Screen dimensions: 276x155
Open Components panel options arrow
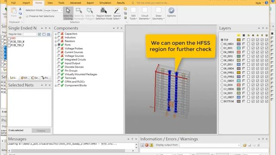click(x=114, y=28)
